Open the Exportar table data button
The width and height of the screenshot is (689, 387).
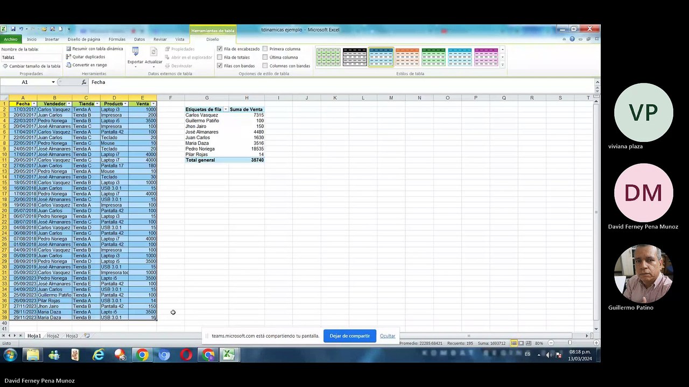pos(135,56)
